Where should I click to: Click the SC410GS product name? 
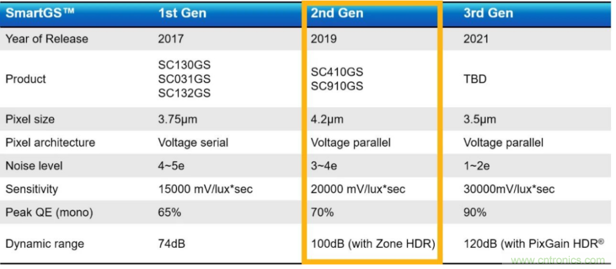337,72
